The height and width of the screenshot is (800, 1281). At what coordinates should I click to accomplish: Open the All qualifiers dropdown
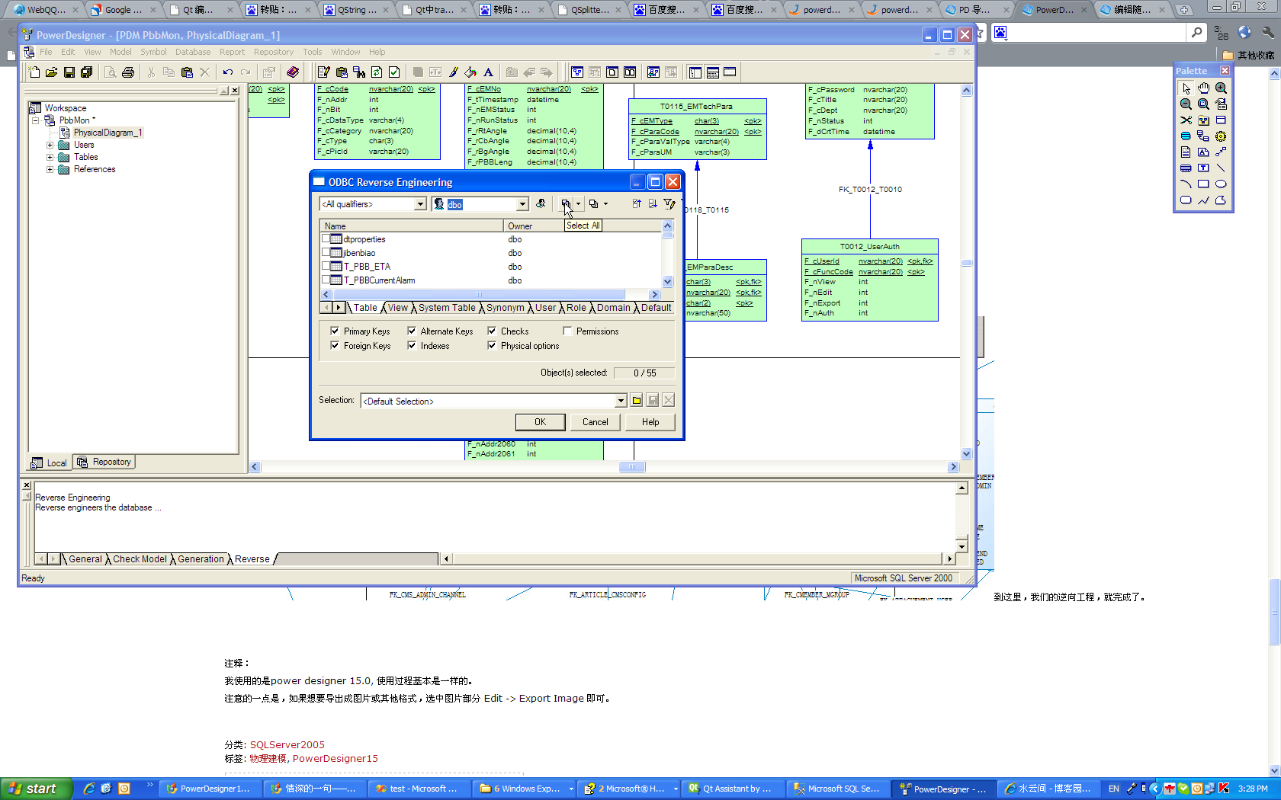(x=420, y=204)
